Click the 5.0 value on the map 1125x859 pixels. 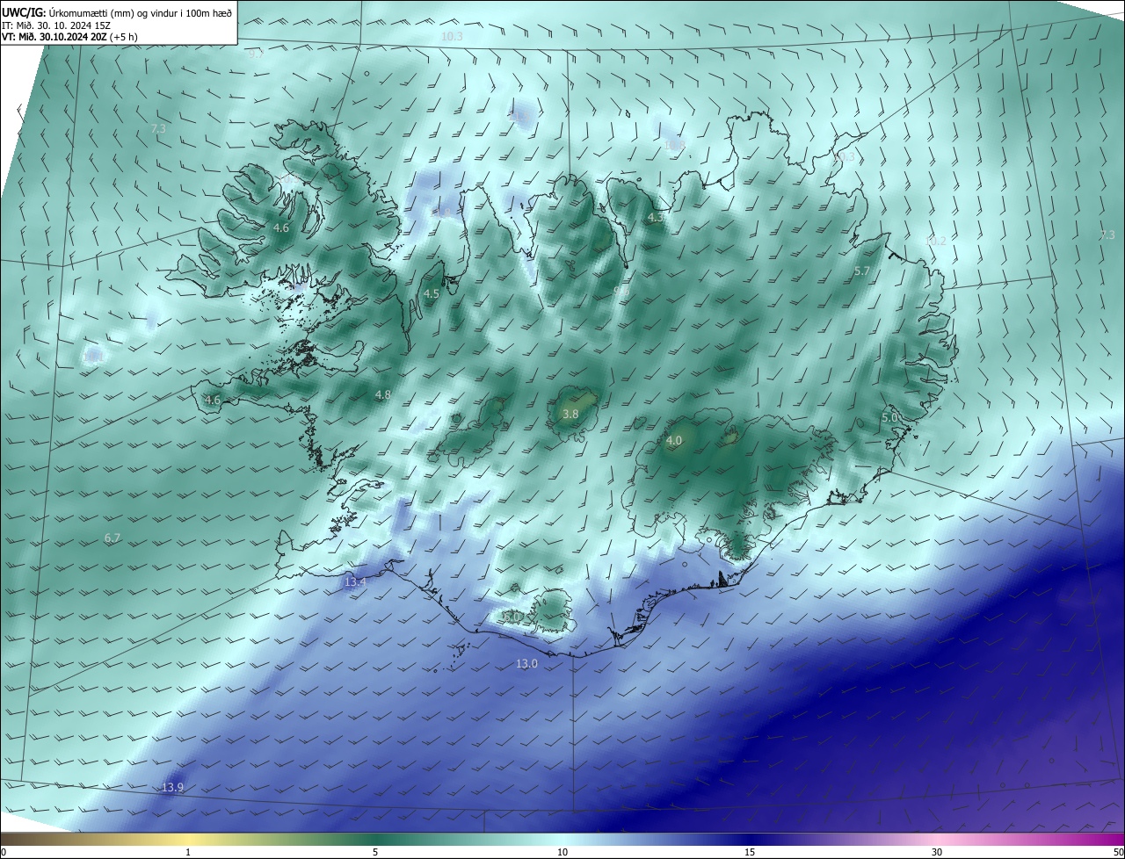pos(890,418)
